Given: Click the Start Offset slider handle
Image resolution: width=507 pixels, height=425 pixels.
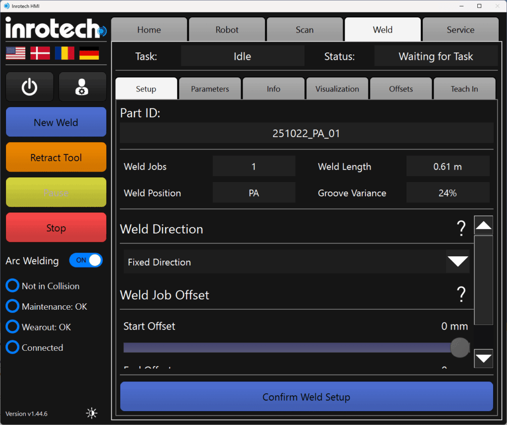Looking at the screenshot, I should pyautogui.click(x=459, y=348).
